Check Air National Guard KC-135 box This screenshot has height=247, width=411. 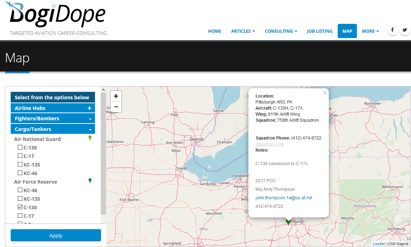coord(20,164)
